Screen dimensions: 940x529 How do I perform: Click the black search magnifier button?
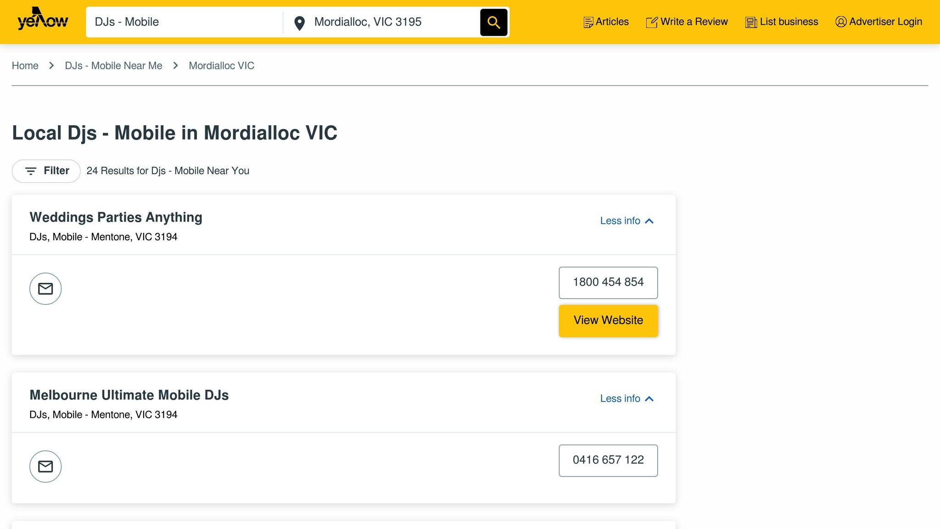(493, 22)
